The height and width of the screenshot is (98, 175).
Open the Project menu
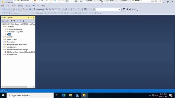point(21,6)
